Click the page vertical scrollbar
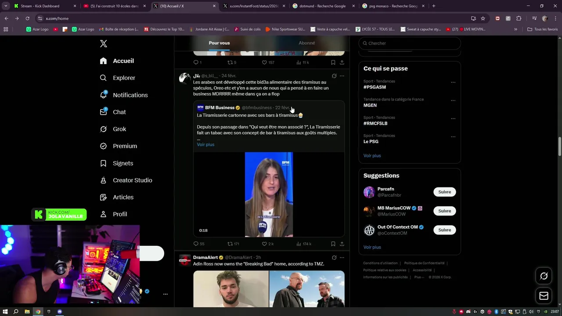The image size is (562, 316). tap(559, 146)
